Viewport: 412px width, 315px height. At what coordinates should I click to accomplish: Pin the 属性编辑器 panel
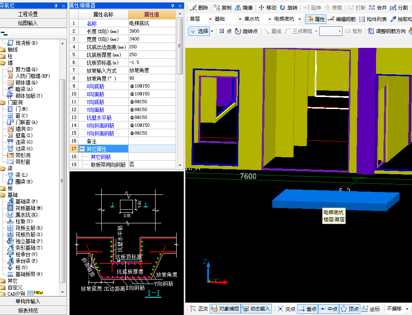click(x=172, y=6)
